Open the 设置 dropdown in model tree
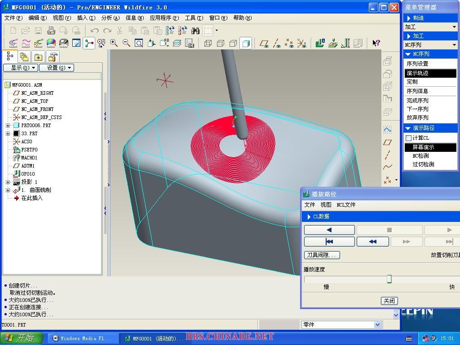The image size is (460, 345). point(56,68)
